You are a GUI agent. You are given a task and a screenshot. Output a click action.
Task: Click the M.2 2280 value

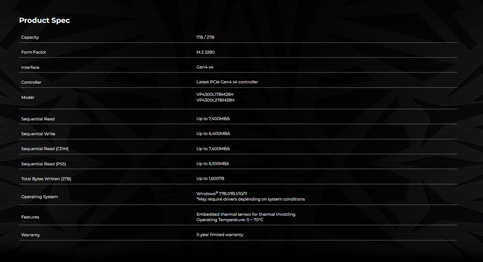(205, 52)
